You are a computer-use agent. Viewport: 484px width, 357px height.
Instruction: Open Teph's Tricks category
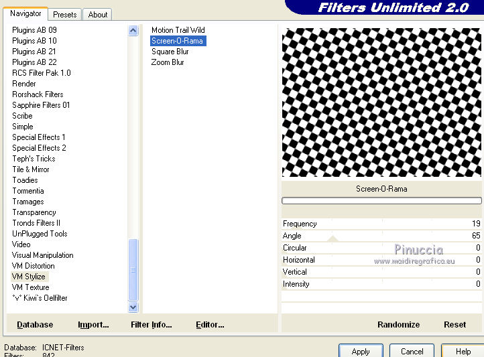(x=34, y=159)
